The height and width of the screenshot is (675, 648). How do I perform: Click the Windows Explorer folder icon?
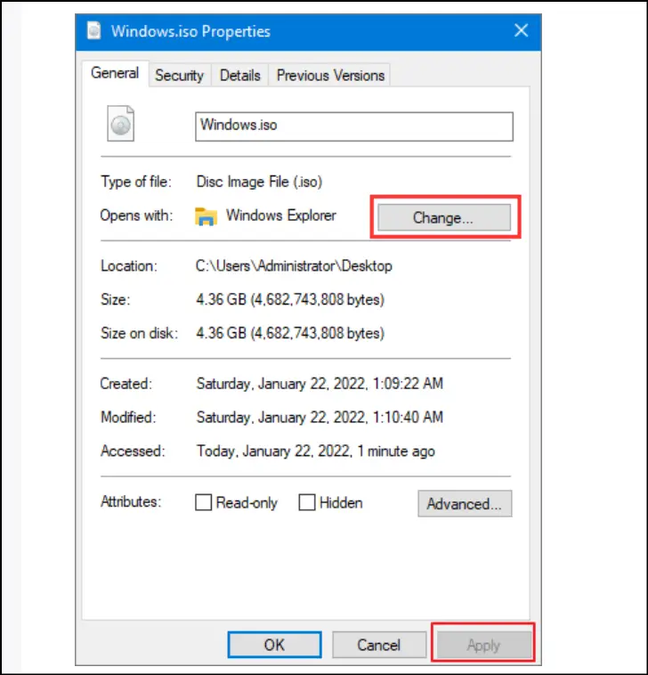(x=206, y=216)
